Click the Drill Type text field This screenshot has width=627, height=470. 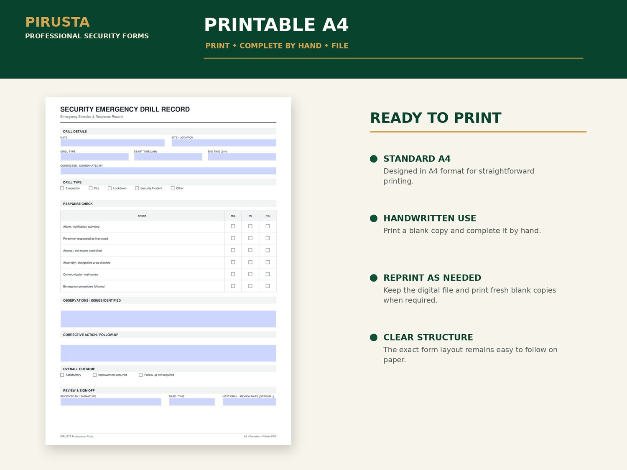coord(94,157)
